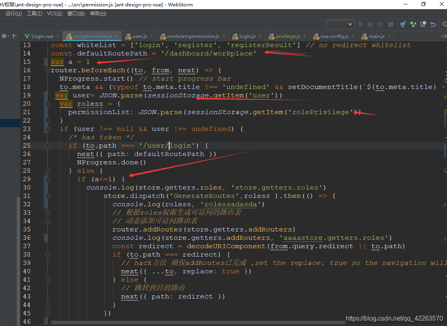The height and width of the screenshot is (326, 447).
Task: Close the main.js tab
Action: coord(389,36)
